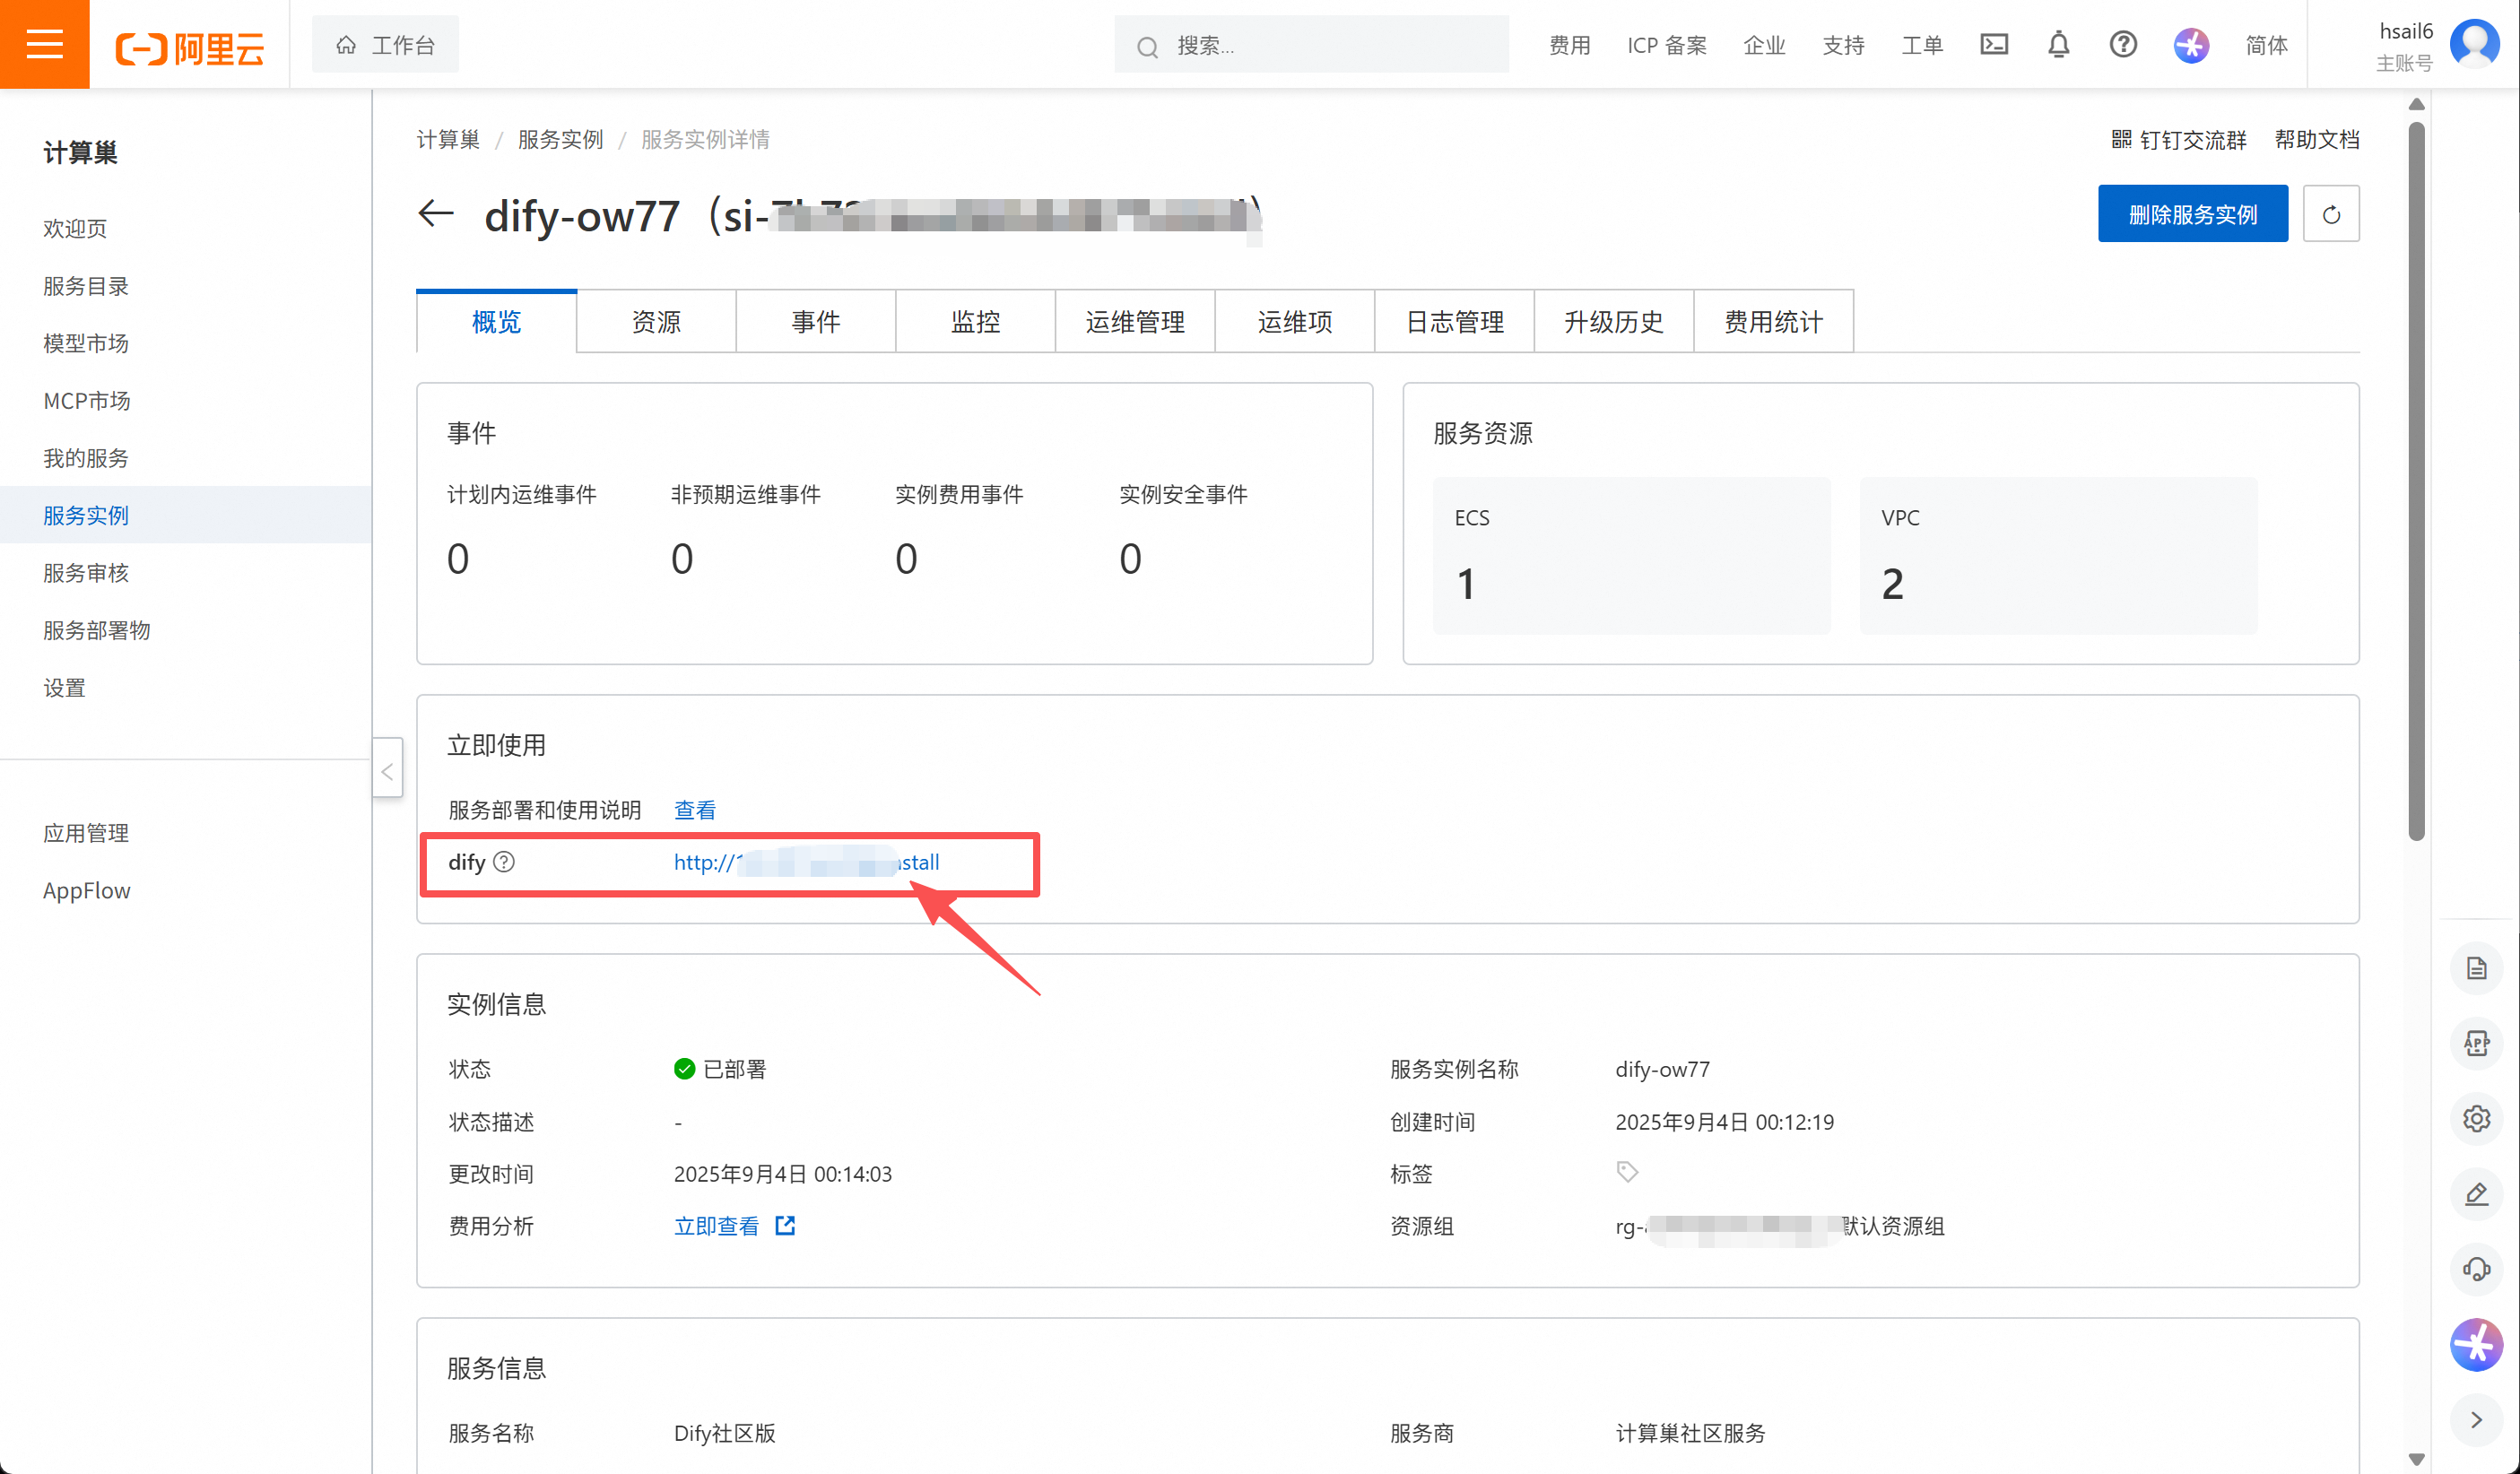This screenshot has height=1474, width=2520.
Task: Launch the floating AI assistant button
Action: point(2476,1344)
